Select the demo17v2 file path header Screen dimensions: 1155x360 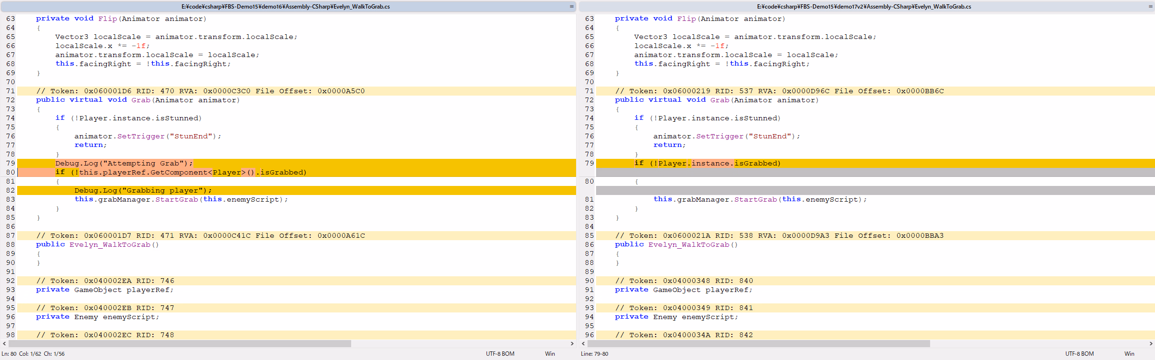[x=864, y=7]
